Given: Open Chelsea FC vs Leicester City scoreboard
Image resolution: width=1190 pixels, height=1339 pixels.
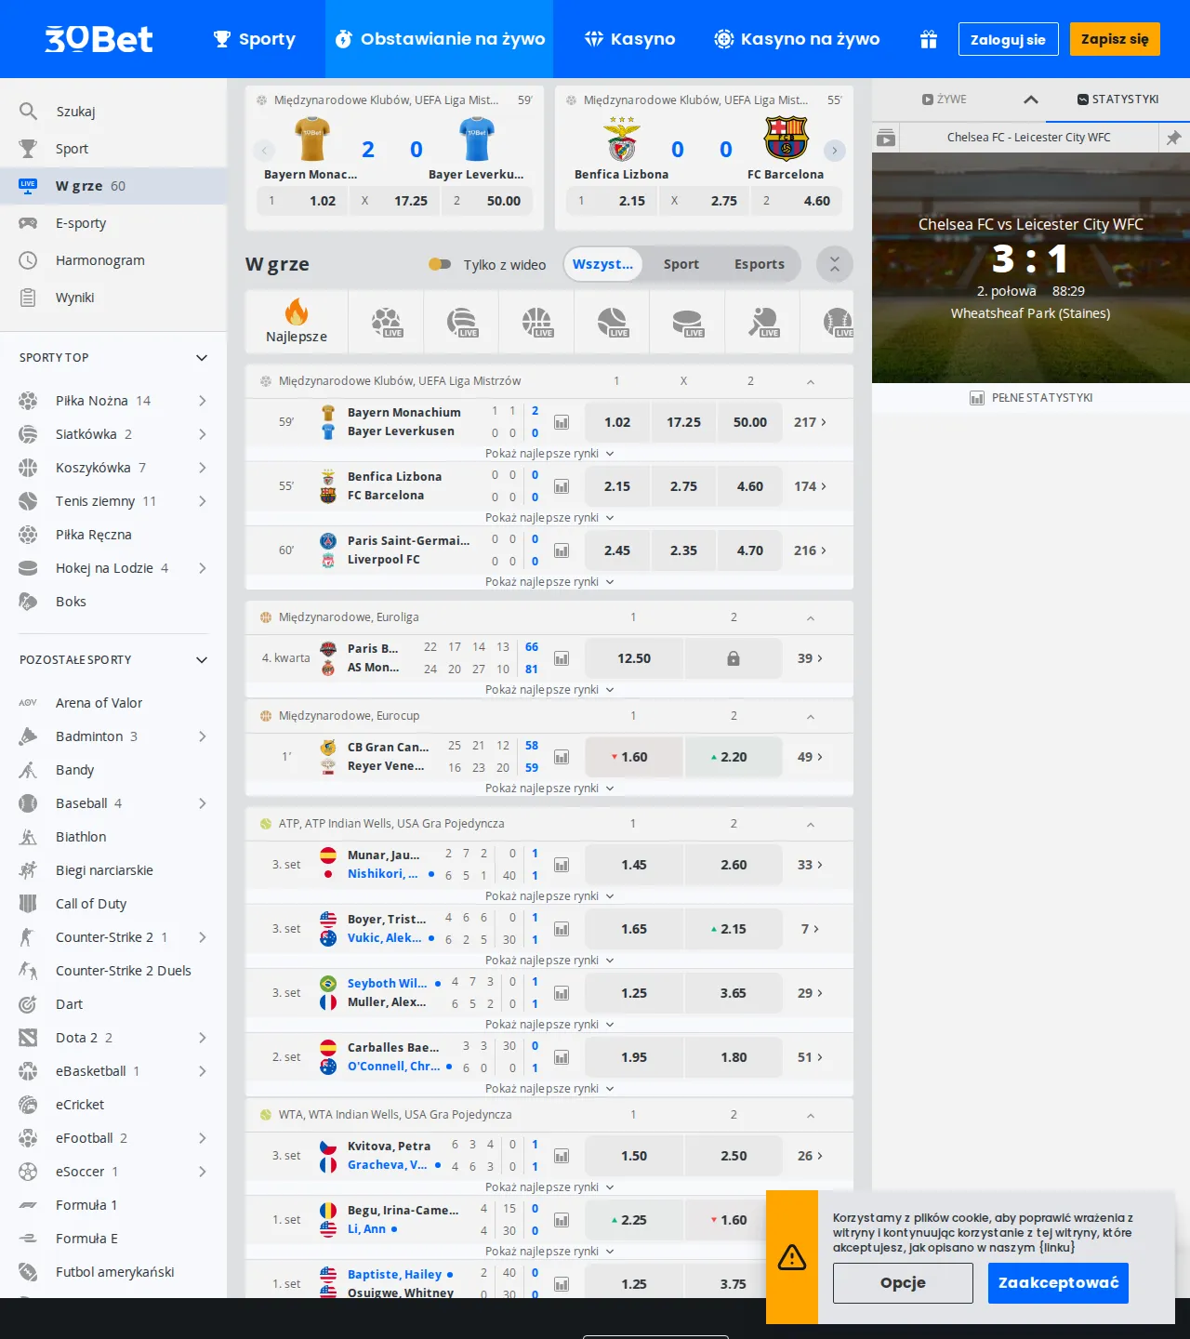Looking at the screenshot, I should coord(1031,268).
